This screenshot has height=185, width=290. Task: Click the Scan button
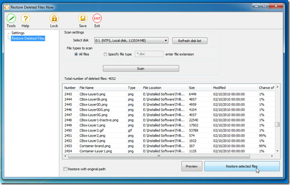[x=141, y=69]
